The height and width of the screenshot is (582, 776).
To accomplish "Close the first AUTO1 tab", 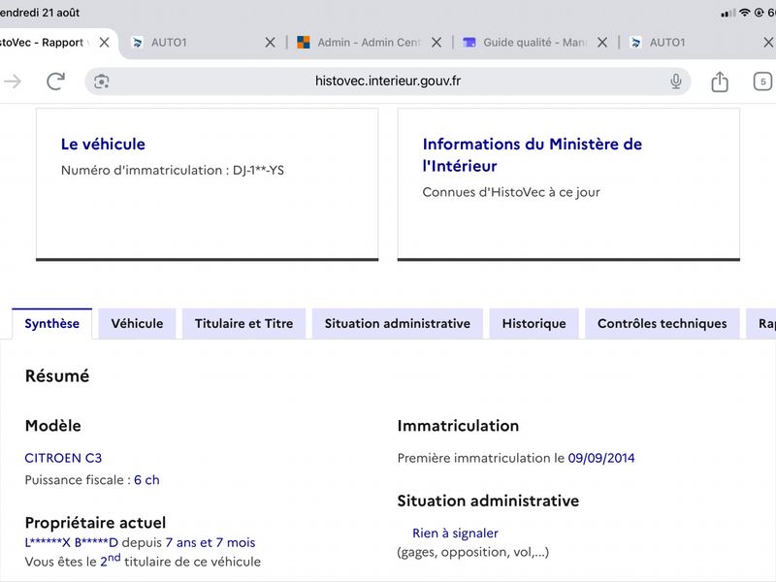I will click(270, 43).
